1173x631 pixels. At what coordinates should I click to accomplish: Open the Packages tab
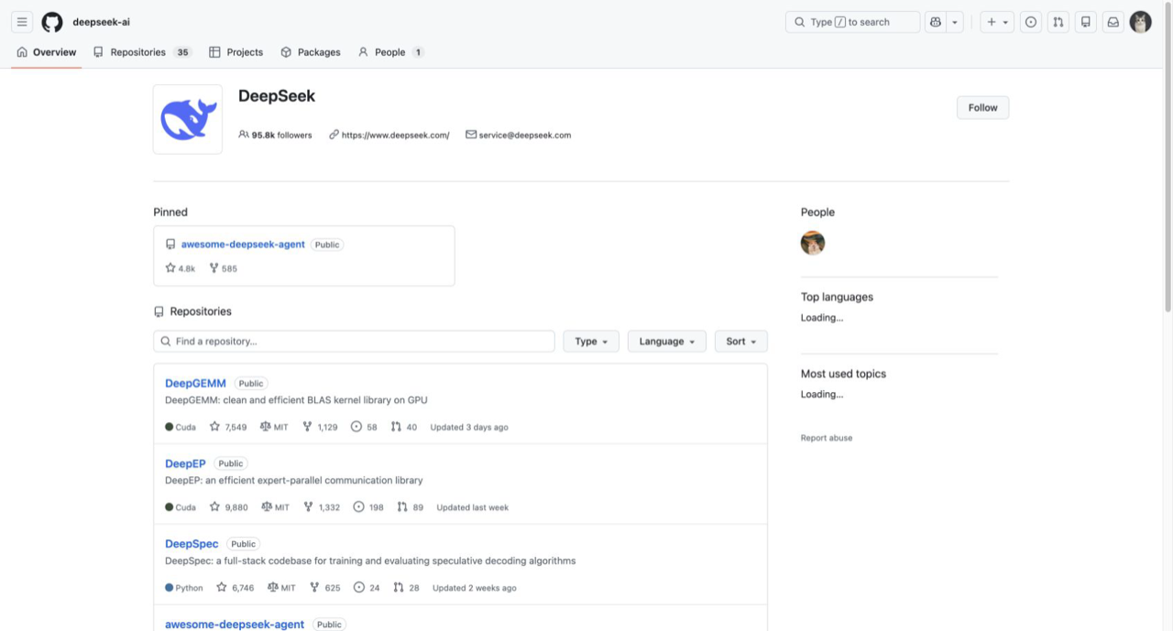click(311, 52)
